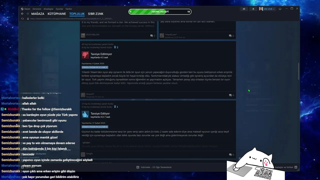Click Xingfu's avatar thumbnail
The height and width of the screenshot is (180, 320).
click(x=83, y=154)
